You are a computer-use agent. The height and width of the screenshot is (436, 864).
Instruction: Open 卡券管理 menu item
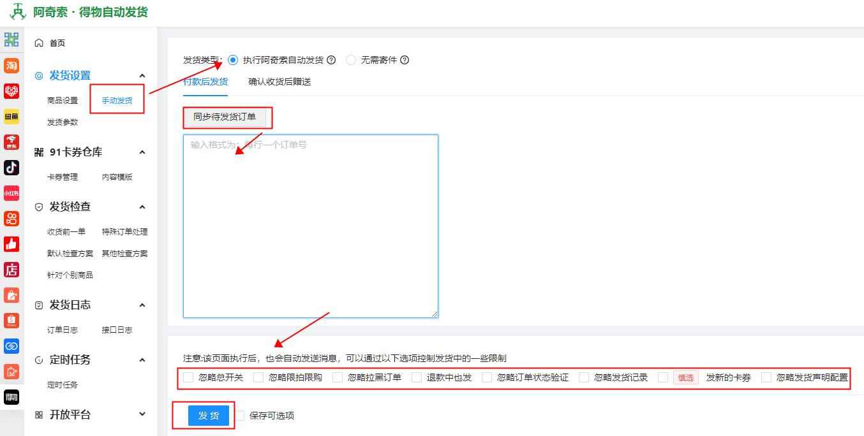63,177
